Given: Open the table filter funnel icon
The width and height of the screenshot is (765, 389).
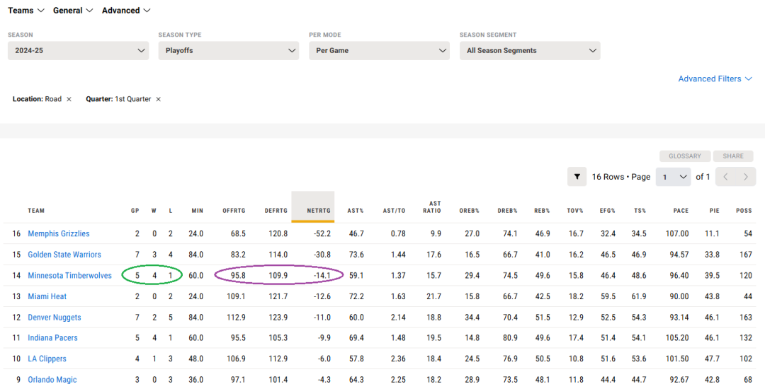Looking at the screenshot, I should (577, 177).
